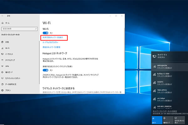Viewport: 188px width, 125px height.
Task: Choose the Buffalo-G Wi-Fi network
Action: pyautogui.click(x=170, y=75)
